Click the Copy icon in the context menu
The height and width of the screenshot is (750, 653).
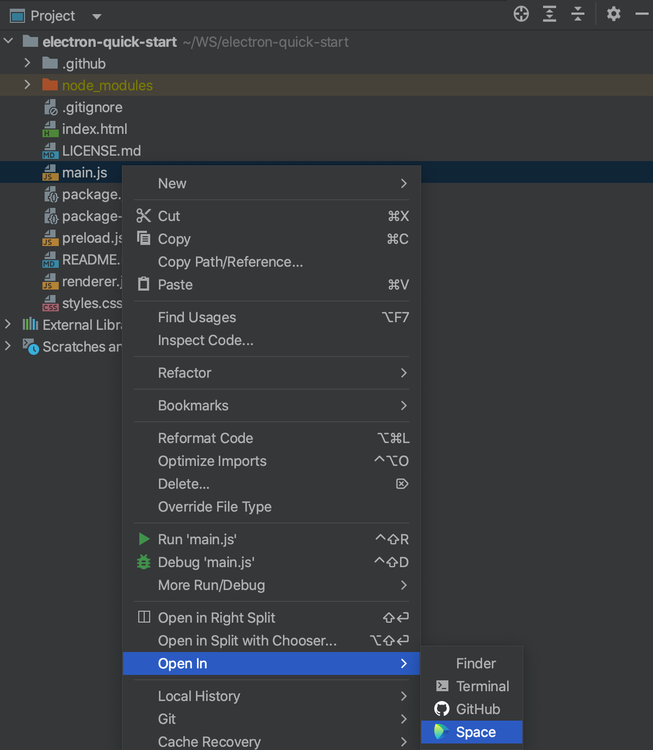coord(143,238)
